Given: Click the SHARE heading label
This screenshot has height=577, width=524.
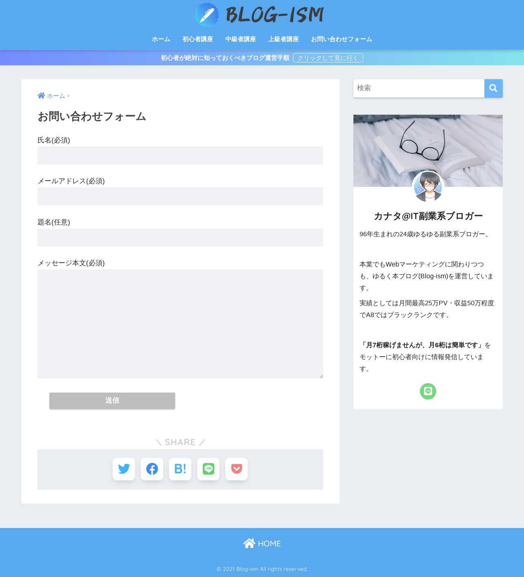Looking at the screenshot, I should click(180, 442).
